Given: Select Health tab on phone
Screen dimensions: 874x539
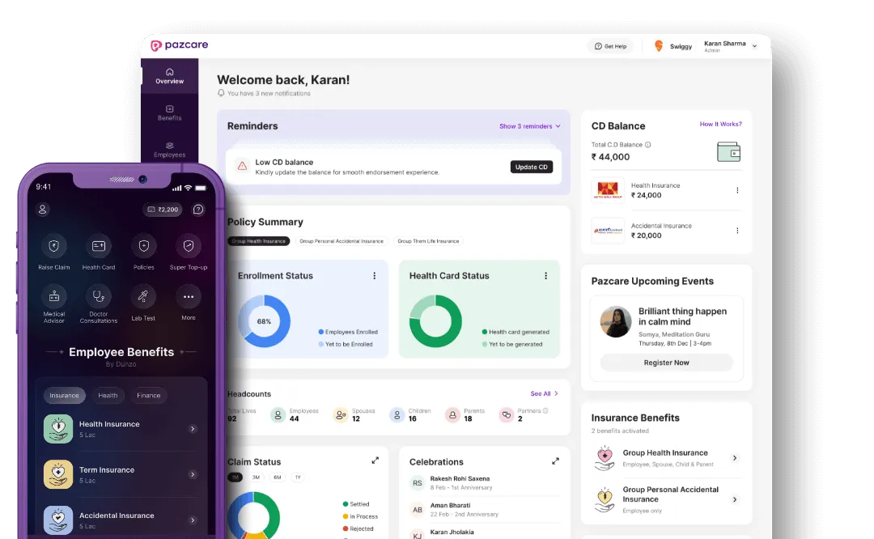Looking at the screenshot, I should [x=108, y=395].
